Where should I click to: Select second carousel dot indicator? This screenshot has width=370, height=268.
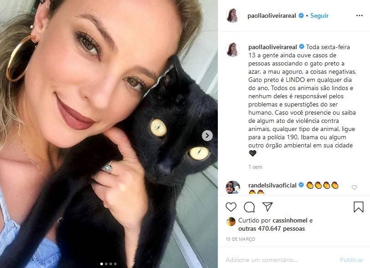coord(106,264)
